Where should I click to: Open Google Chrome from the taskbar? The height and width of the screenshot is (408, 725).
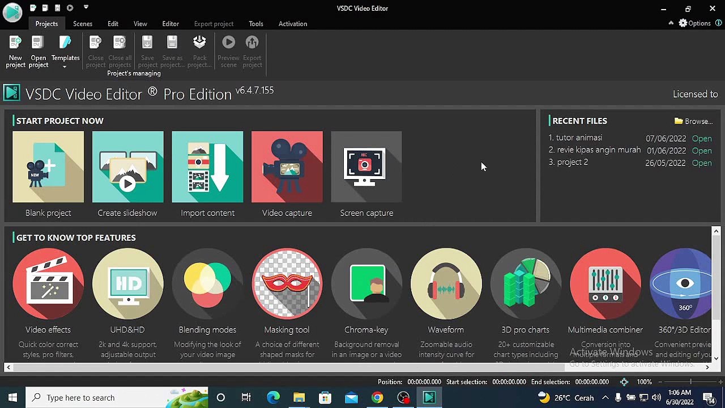pyautogui.click(x=377, y=398)
